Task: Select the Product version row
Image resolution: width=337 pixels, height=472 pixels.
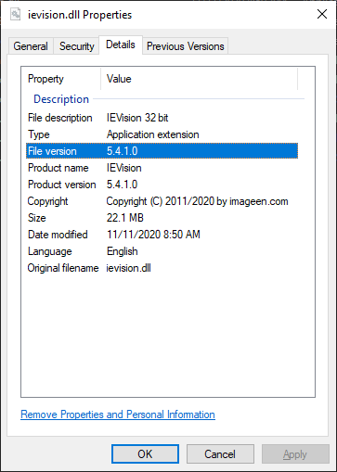Action: click(162, 185)
